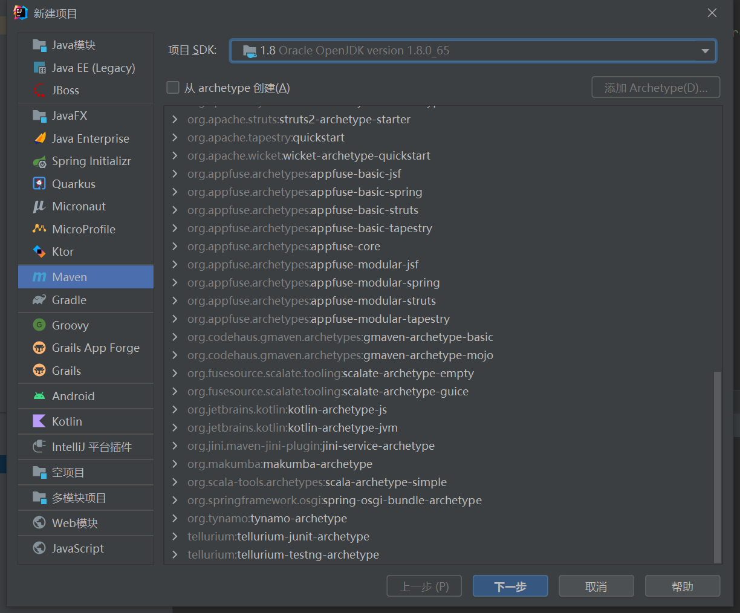Click the 空项目 folder icon
The width and height of the screenshot is (740, 613).
(39, 472)
